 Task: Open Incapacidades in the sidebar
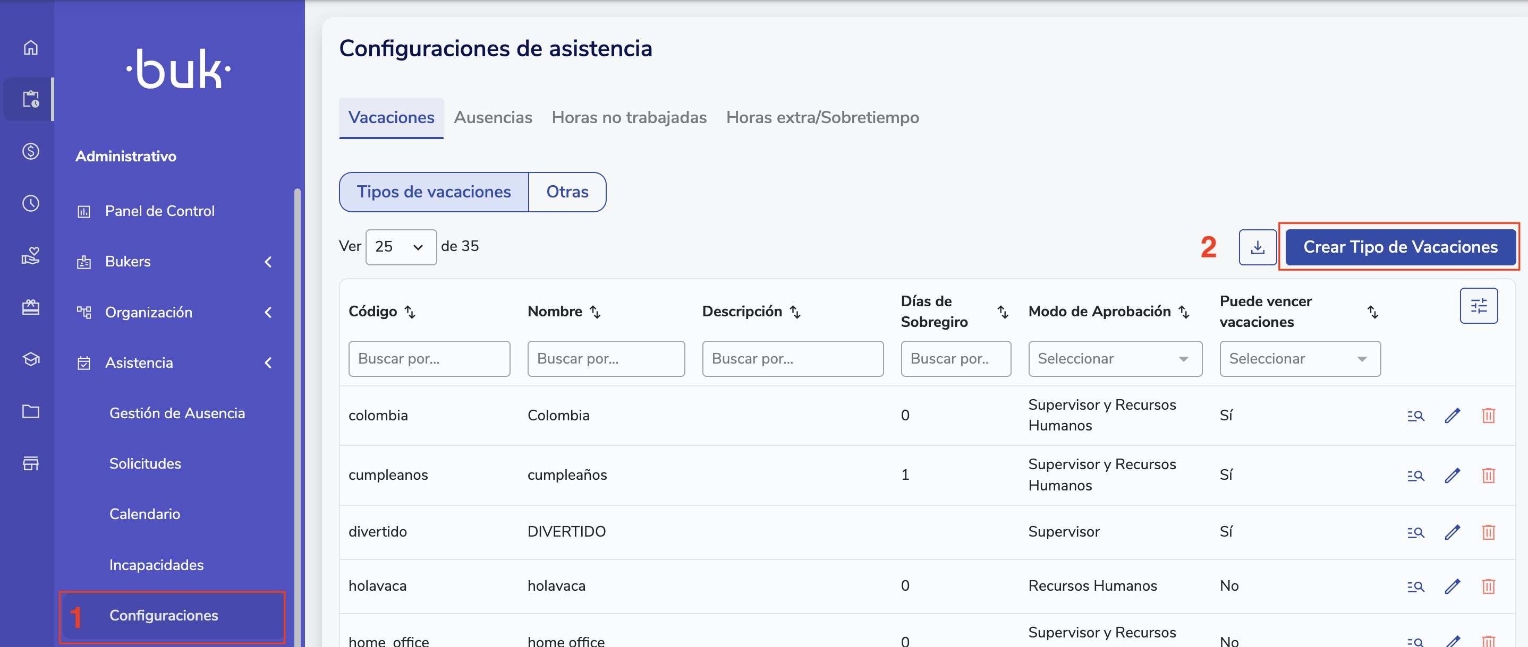tap(156, 565)
